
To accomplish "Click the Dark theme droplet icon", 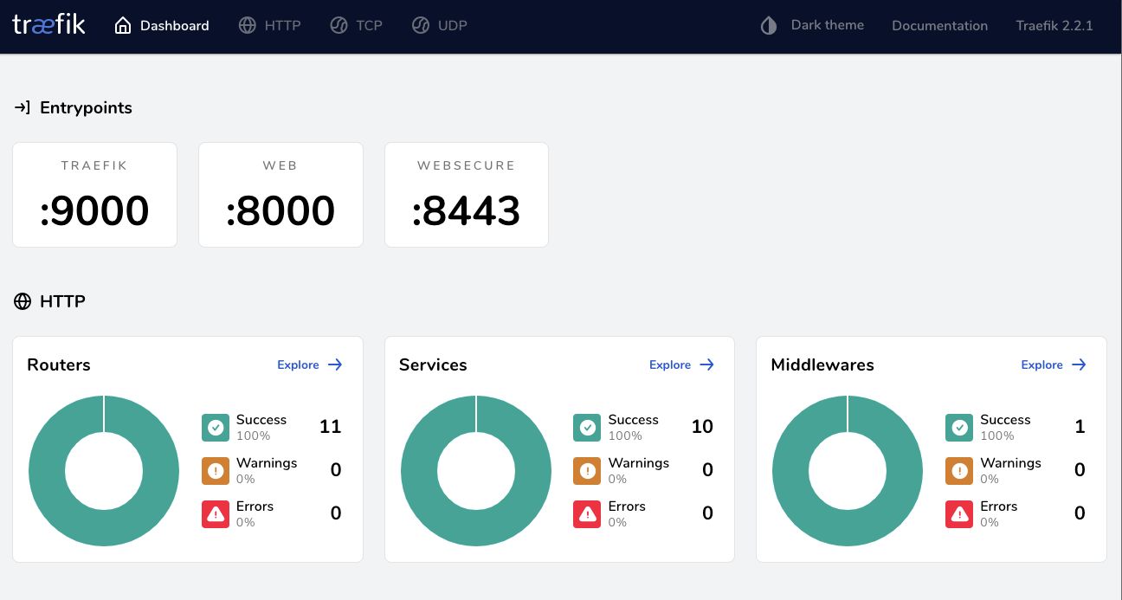I will [769, 26].
